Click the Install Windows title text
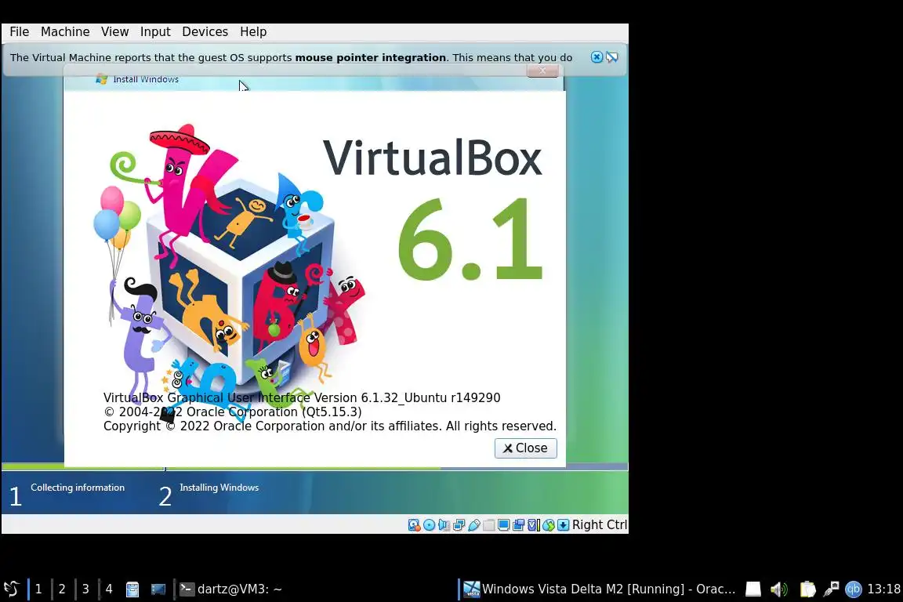Viewport: 903px width, 602px height. tap(146, 79)
